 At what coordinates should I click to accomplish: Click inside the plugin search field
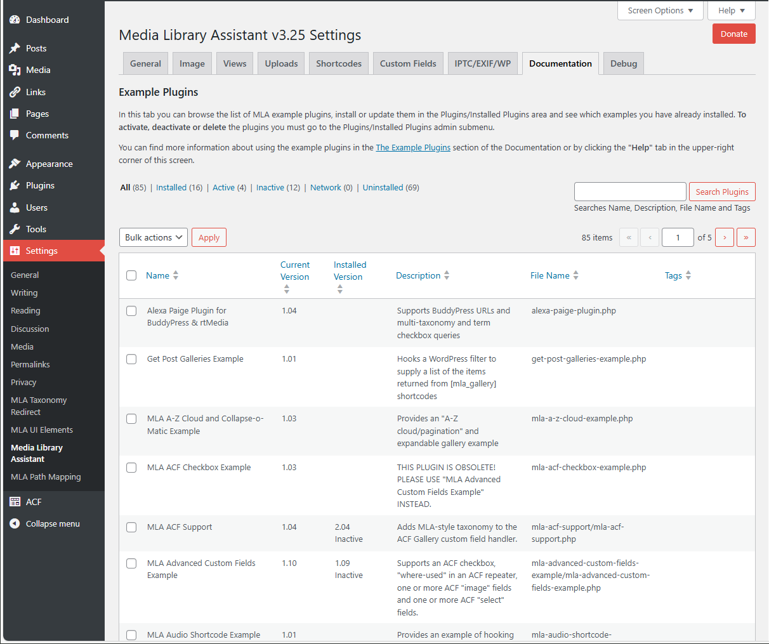click(629, 191)
